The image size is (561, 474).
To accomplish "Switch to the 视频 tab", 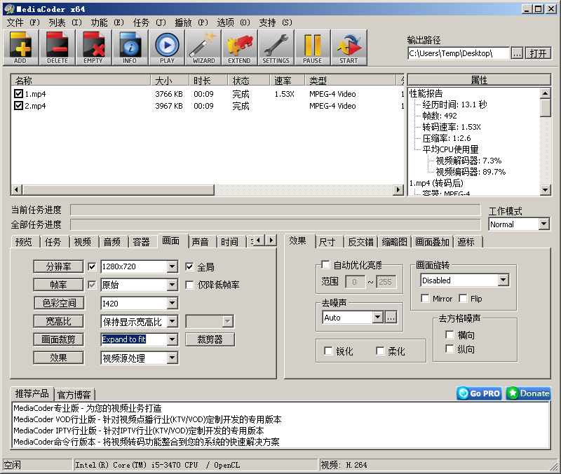I will point(83,242).
